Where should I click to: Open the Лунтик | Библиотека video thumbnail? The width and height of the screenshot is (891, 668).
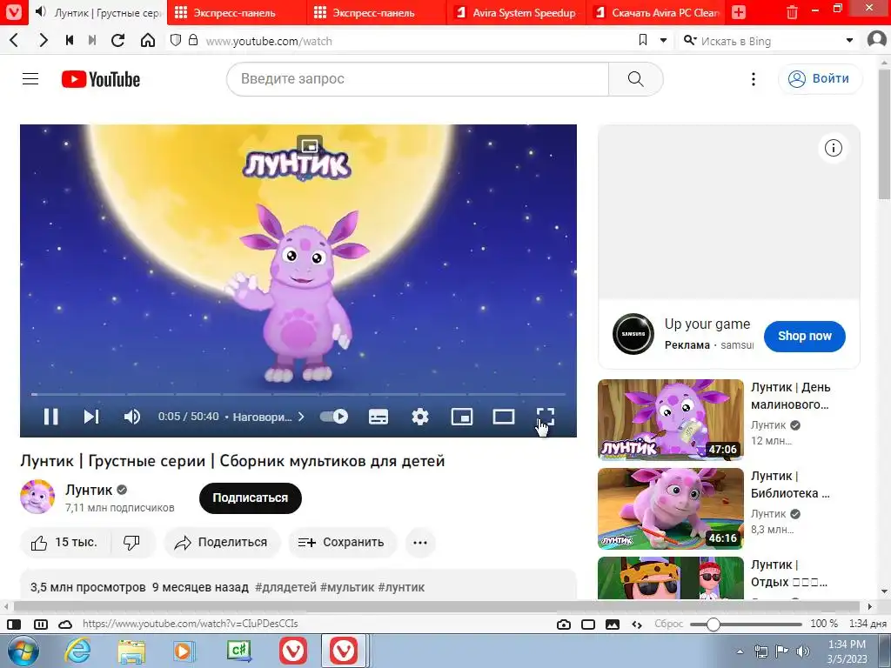coord(671,508)
